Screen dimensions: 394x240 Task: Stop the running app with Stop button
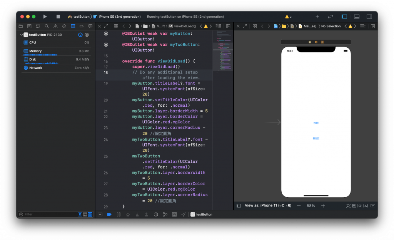[x=58, y=17]
